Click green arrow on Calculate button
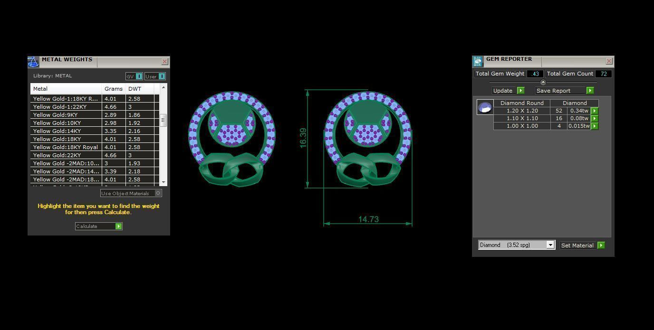Image resolution: width=654 pixels, height=330 pixels. tap(119, 226)
